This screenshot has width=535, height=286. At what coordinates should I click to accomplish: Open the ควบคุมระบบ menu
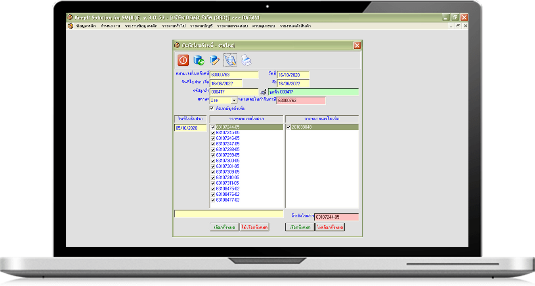point(264,26)
